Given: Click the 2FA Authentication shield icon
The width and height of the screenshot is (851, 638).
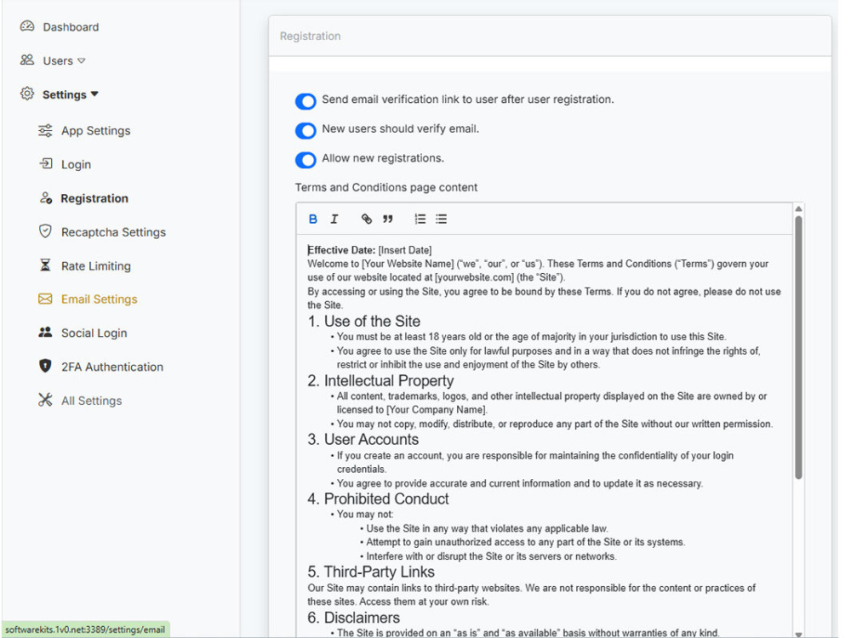Looking at the screenshot, I should point(46,366).
